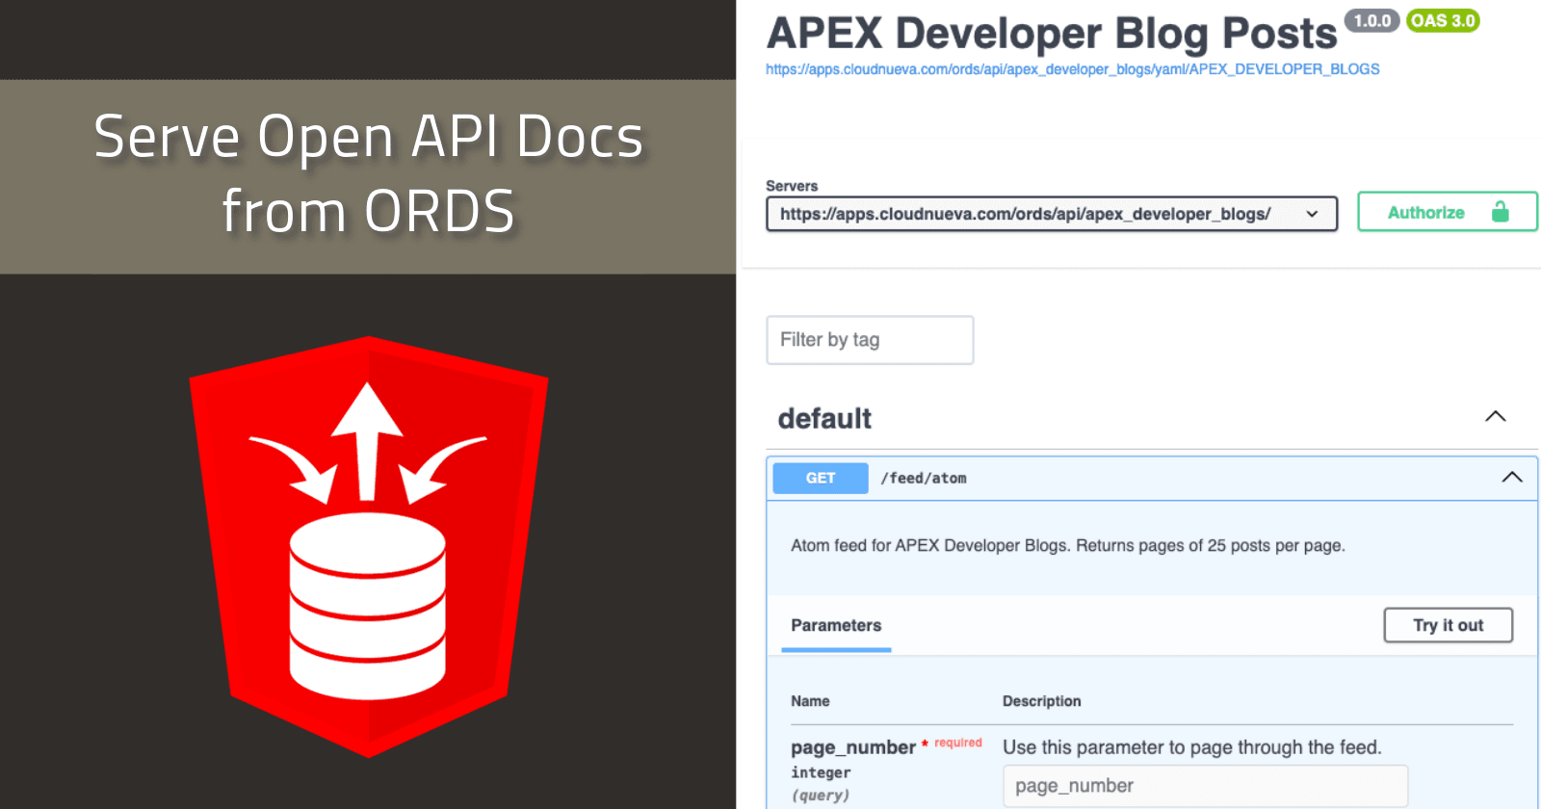Select the Parameters tab
Screen dimensions: 1541x809
pyautogui.click(x=836, y=625)
